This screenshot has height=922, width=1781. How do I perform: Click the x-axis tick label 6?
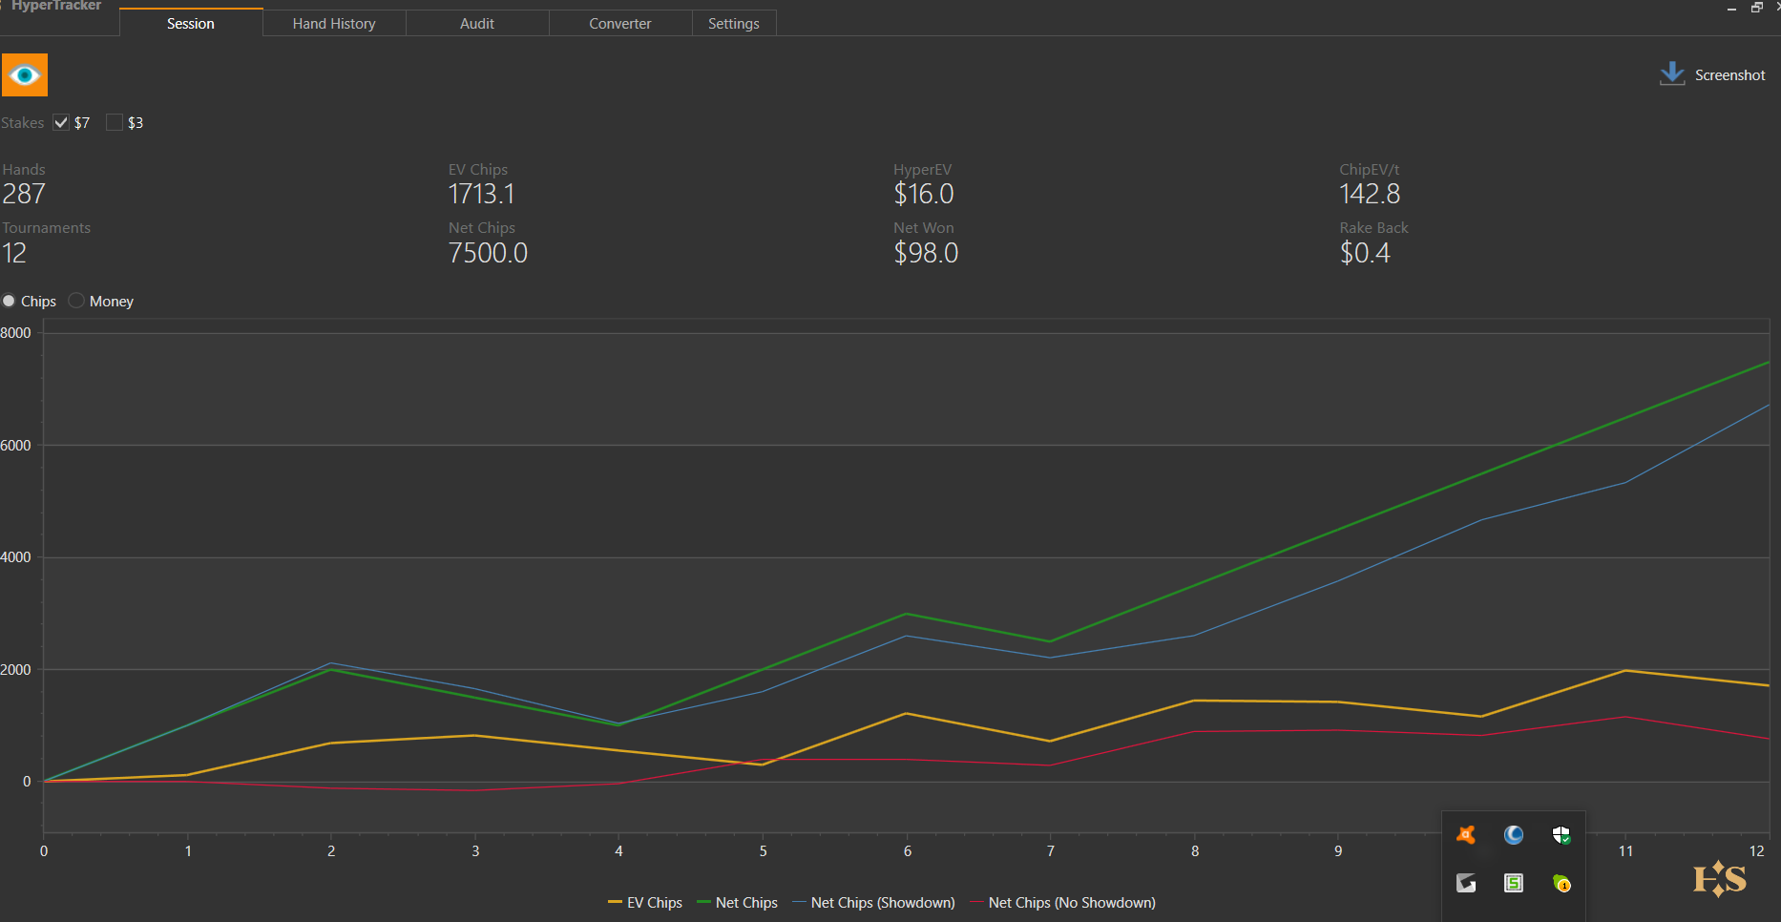pos(908,851)
